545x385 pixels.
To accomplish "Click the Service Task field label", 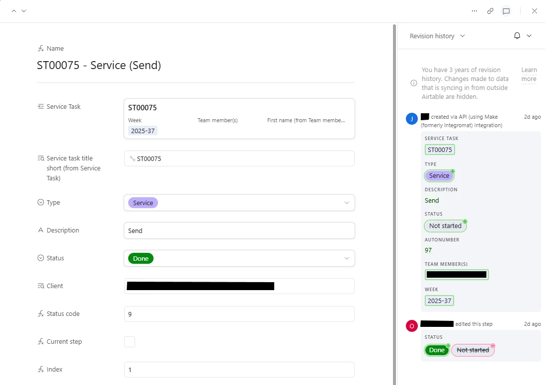I will click(63, 106).
